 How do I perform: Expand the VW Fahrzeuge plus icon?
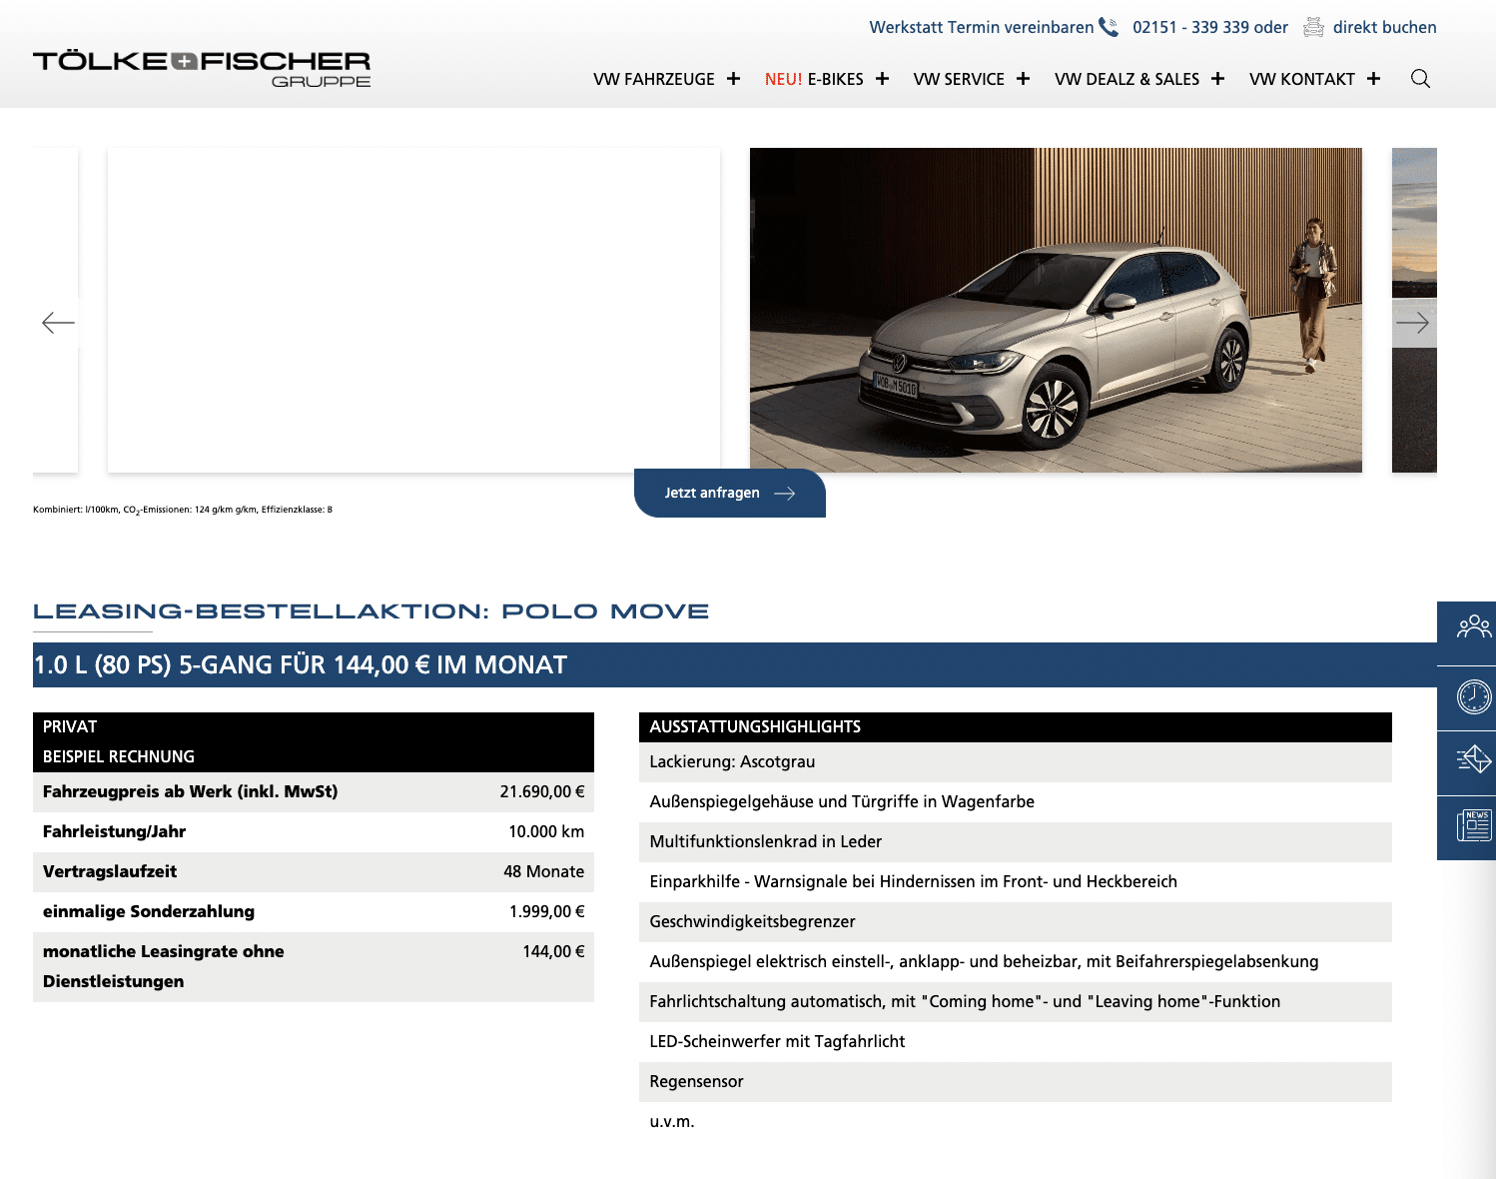click(733, 79)
